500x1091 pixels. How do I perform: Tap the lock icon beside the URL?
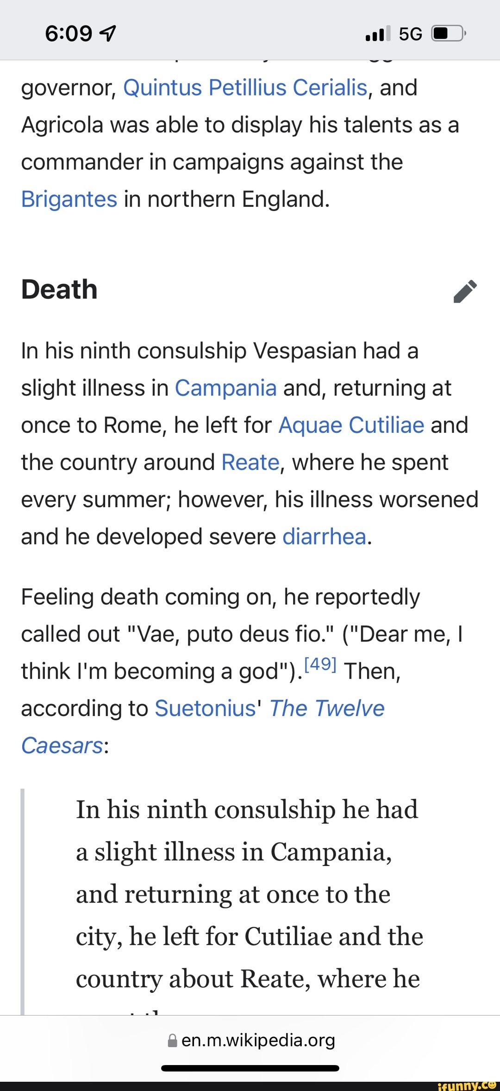click(x=172, y=1041)
